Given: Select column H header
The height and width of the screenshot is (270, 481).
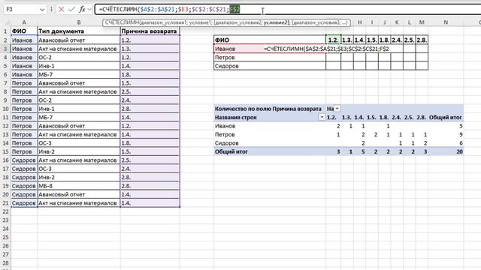Looking at the screenshot, I should 359,22.
